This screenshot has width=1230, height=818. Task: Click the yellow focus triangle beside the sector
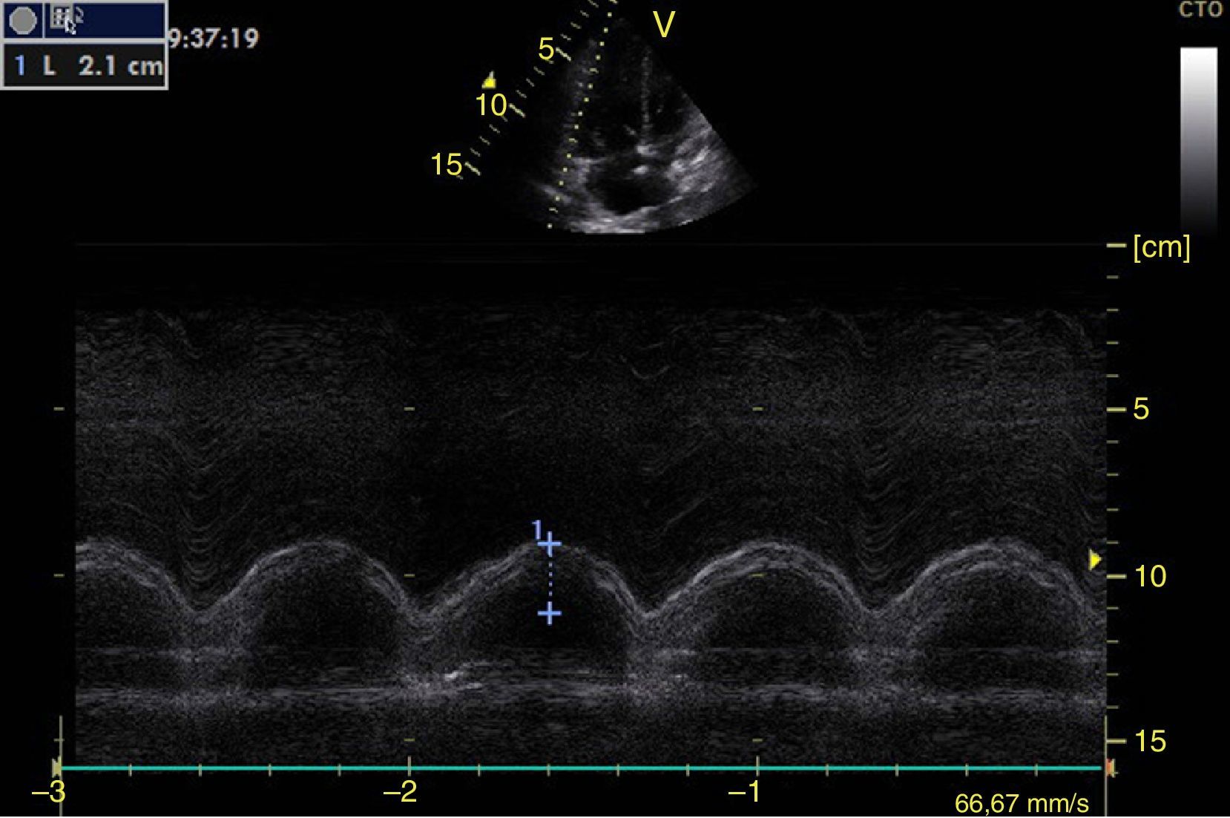[489, 80]
